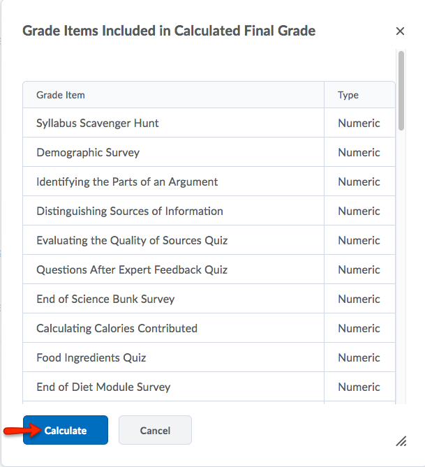Click Numeric type beside Syllabus Scavenger Hunt
Screen dimensions: 425x467
tap(359, 124)
